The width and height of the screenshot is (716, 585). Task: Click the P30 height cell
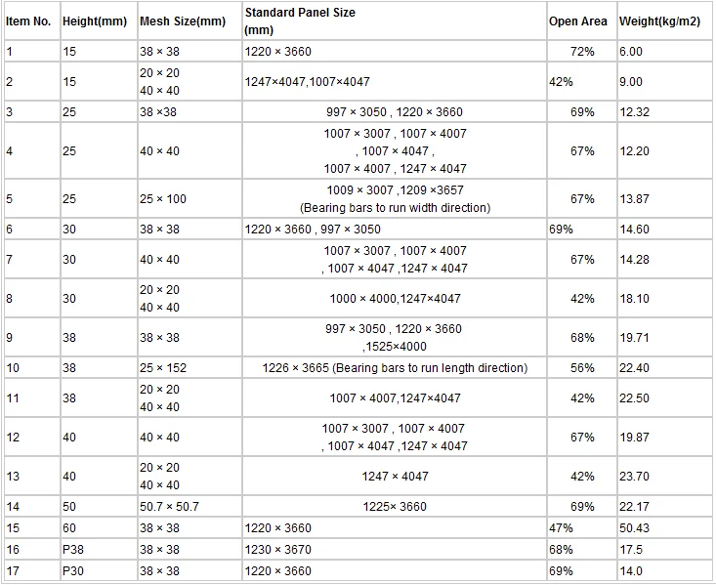click(x=73, y=571)
